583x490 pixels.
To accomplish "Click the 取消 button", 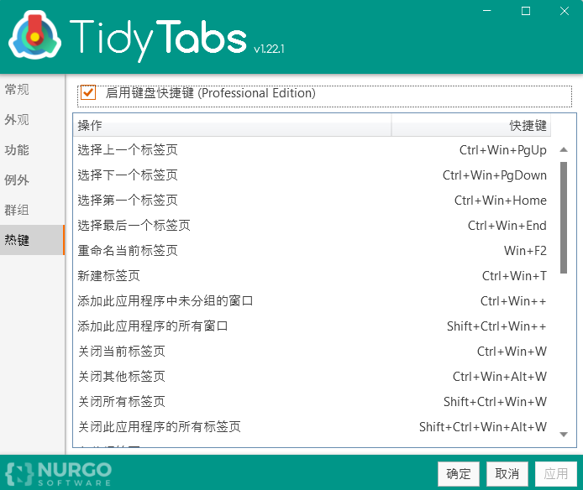I will point(507,474).
